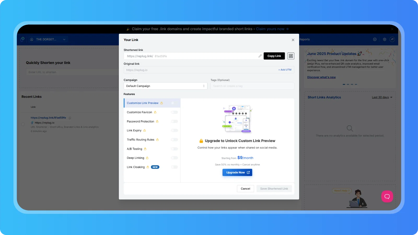Click the Need Help support agent illustration
Screen dimensions: 418x235
(357, 199)
